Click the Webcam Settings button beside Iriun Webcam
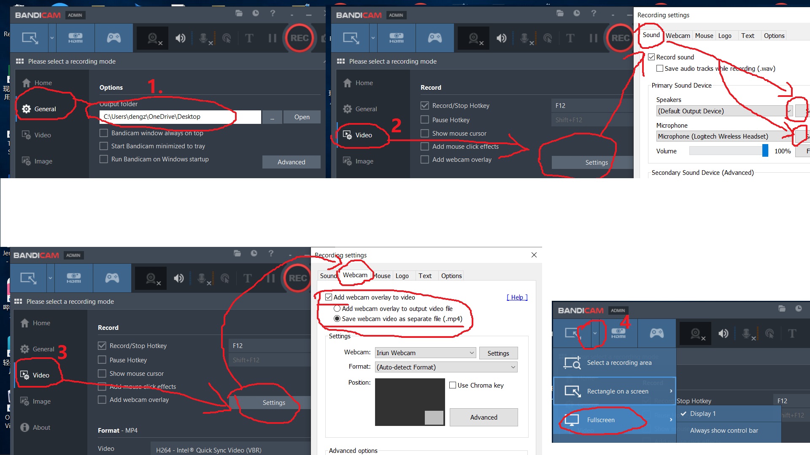810x455 pixels. tap(498, 353)
